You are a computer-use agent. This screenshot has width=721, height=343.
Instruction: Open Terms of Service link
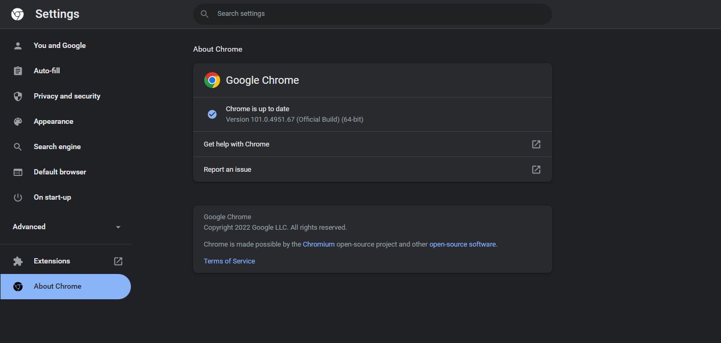tap(229, 261)
